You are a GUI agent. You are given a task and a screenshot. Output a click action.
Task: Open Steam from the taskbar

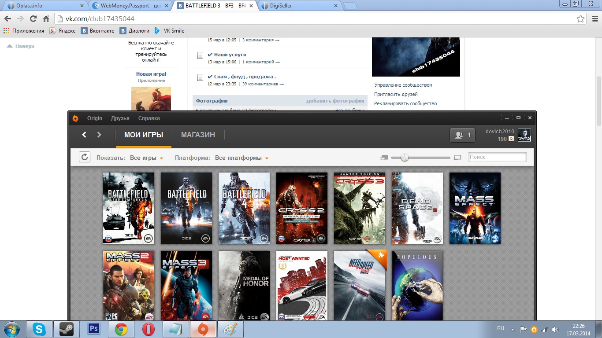click(67, 329)
